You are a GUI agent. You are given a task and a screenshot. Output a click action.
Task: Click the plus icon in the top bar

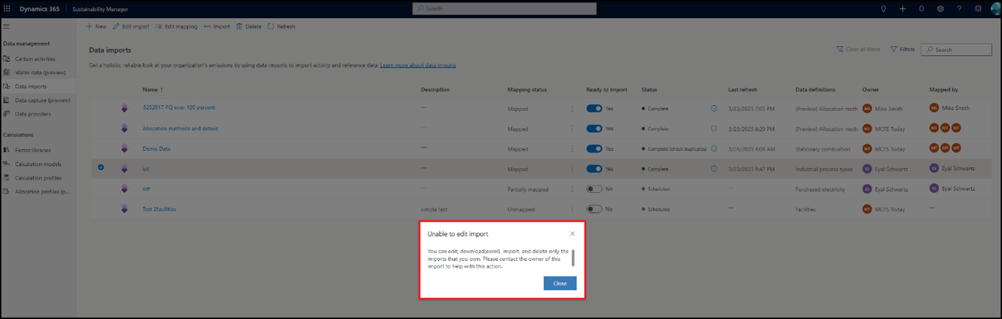click(x=902, y=8)
